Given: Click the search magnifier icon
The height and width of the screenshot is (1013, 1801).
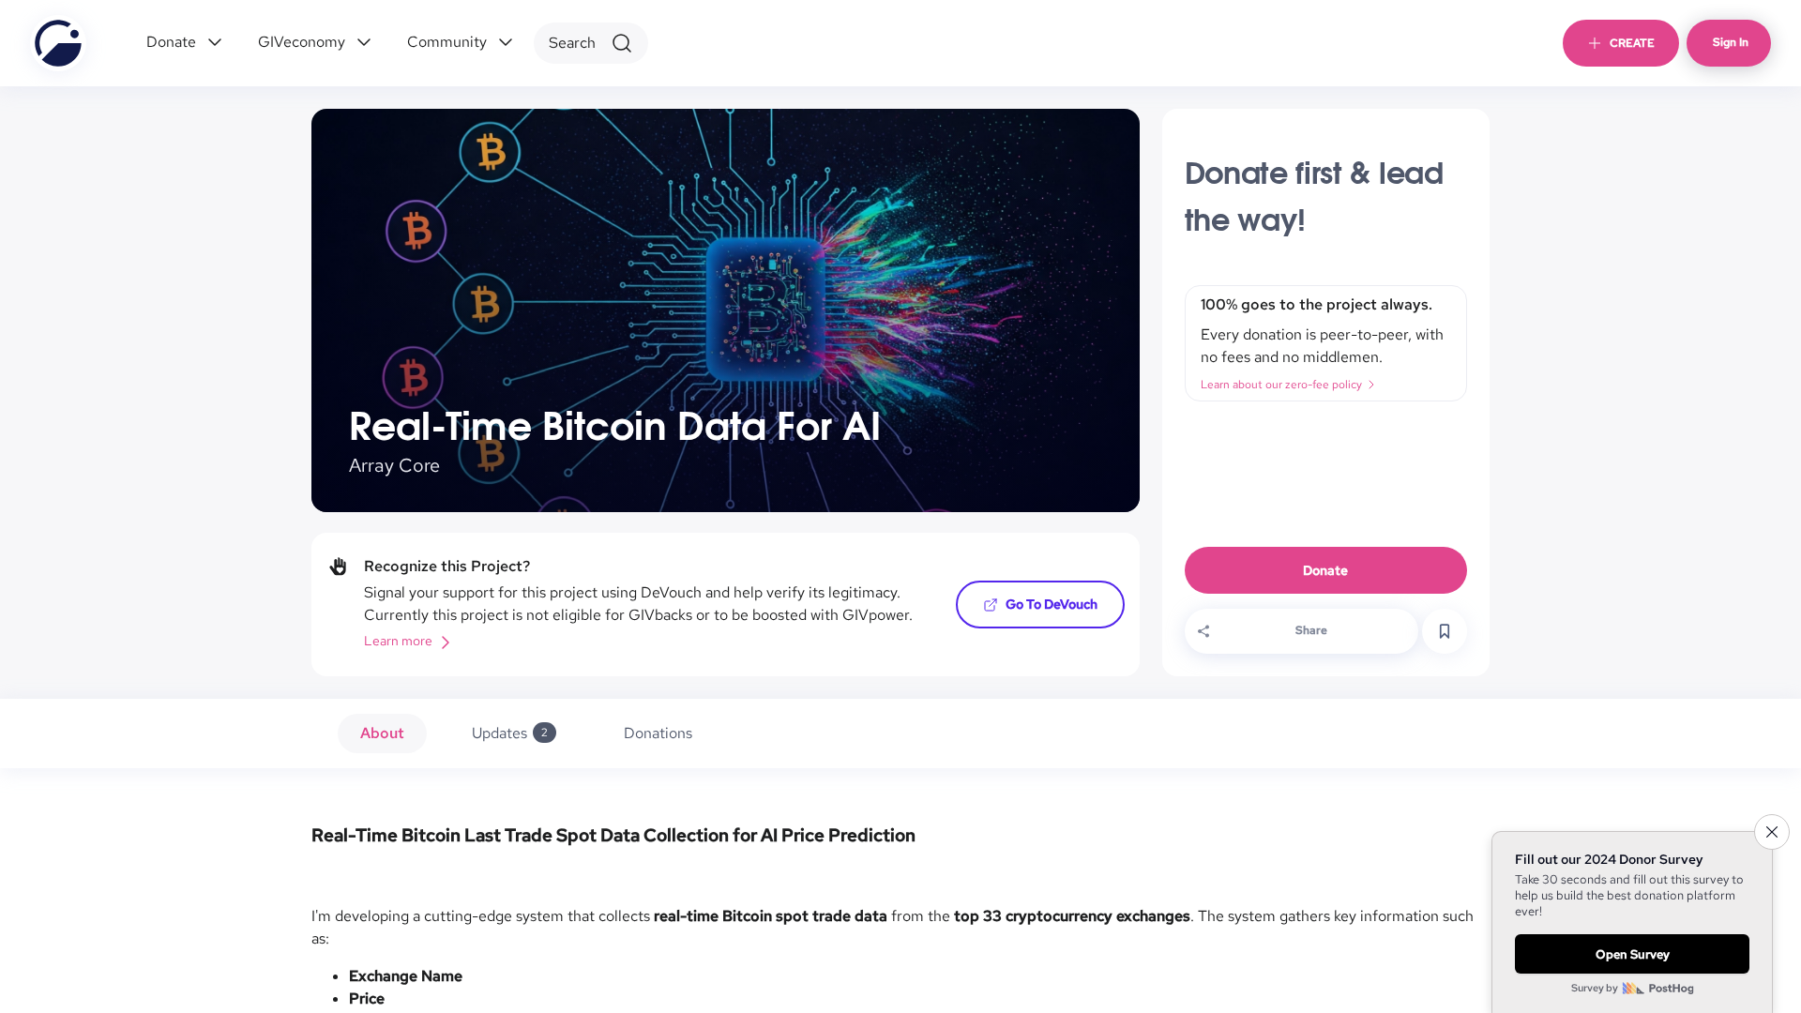Looking at the screenshot, I should point(622,43).
